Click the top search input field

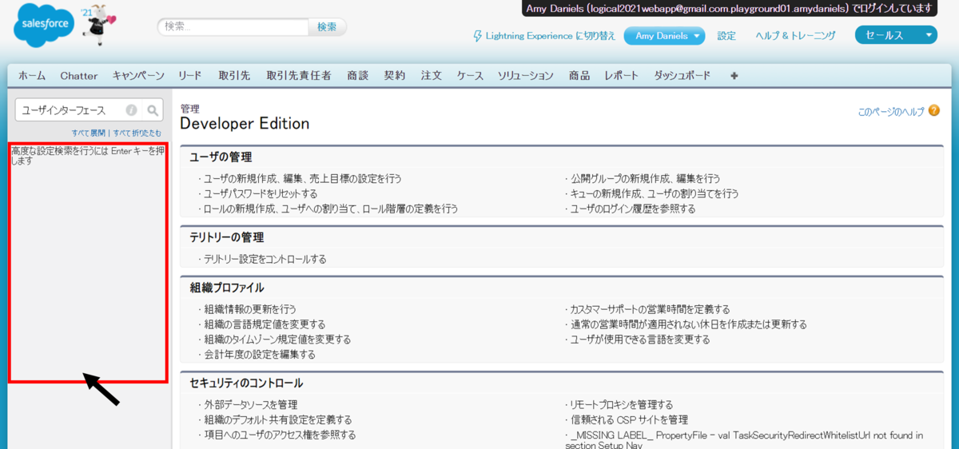point(233,26)
